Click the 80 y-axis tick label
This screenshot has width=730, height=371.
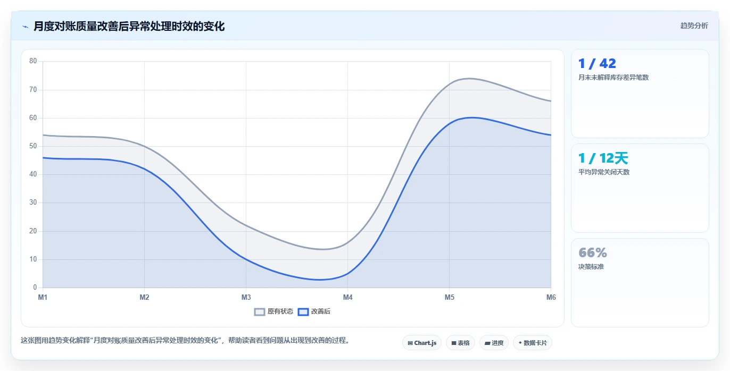pyautogui.click(x=33, y=61)
